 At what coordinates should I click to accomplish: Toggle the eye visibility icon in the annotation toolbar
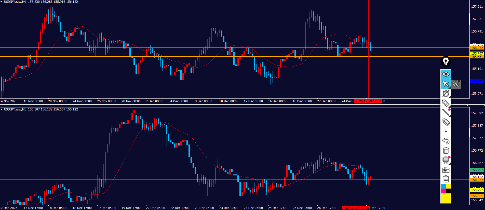(446, 74)
